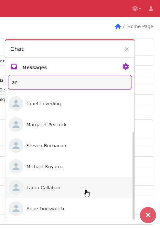Click the blue home icon in the breadcrumb
160x229 pixels.
click(x=118, y=26)
